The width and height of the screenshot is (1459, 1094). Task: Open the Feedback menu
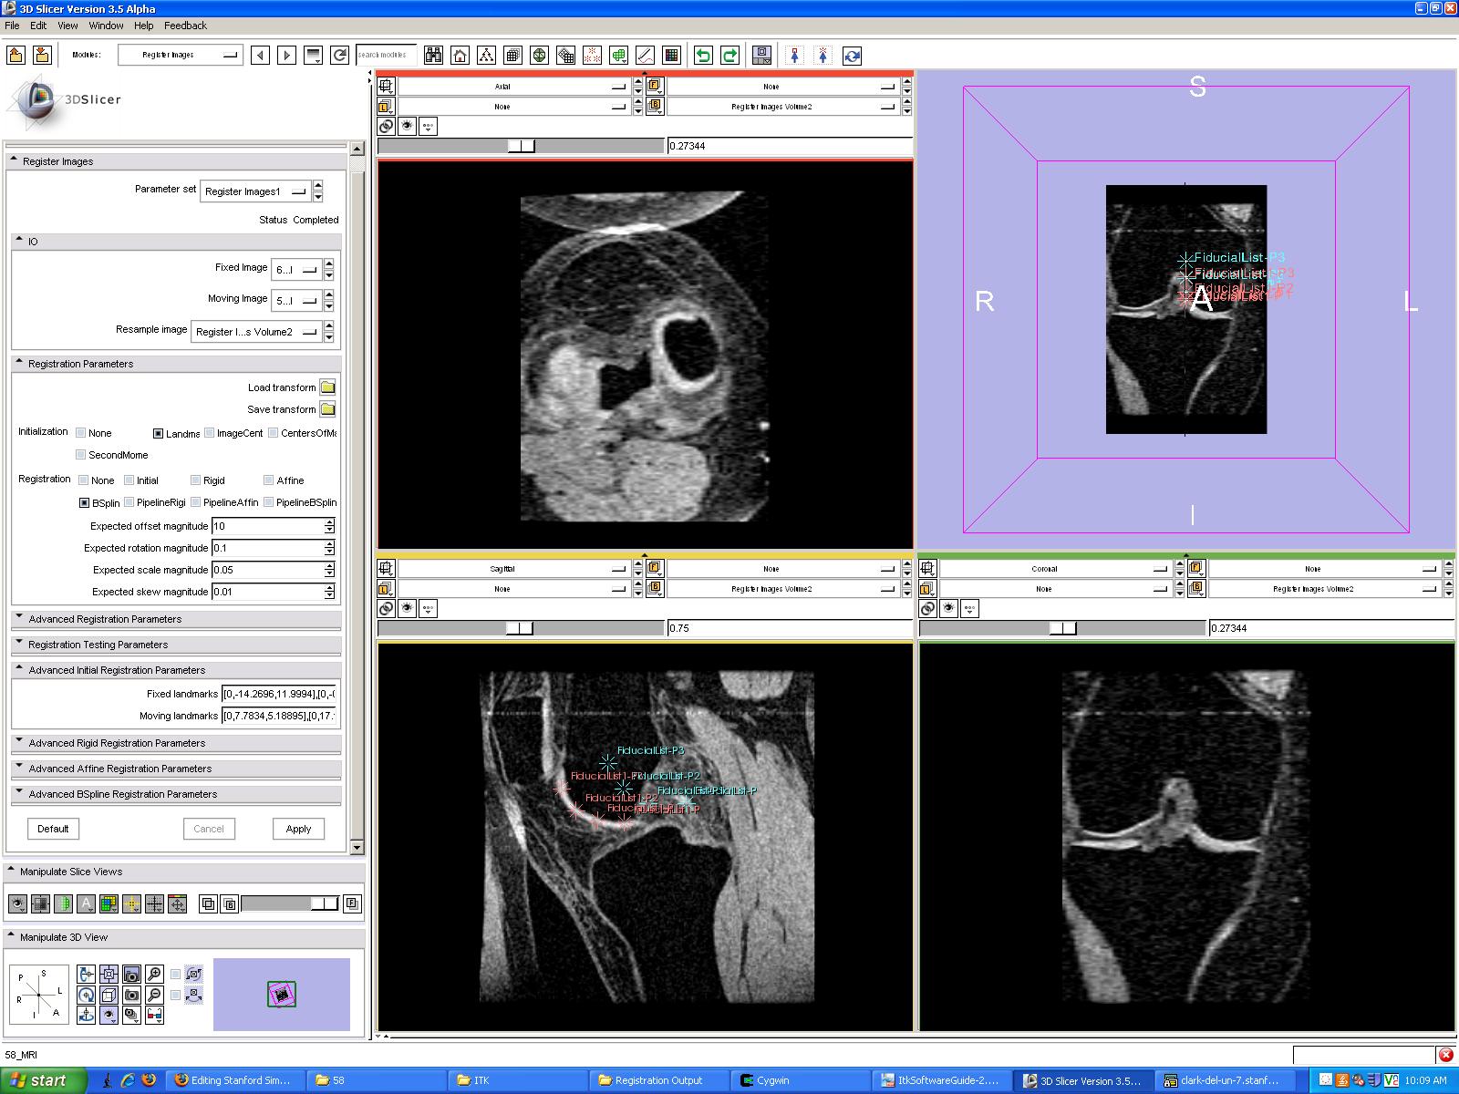[x=185, y=26]
